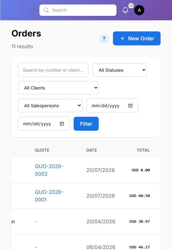172x250 pixels.
Task: Click the magnifier icon in search bar
Action: tap(46, 10)
